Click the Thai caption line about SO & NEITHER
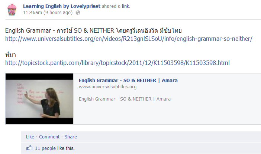261x154 pixels. [x=93, y=30]
